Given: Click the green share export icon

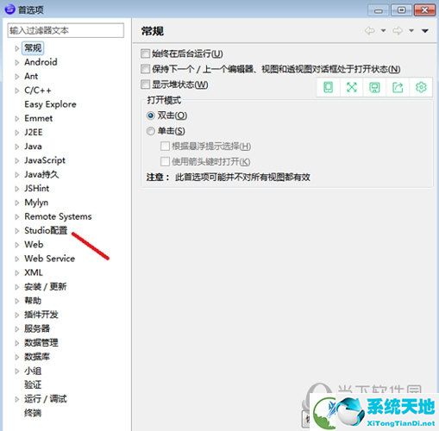Looking at the screenshot, I should [398, 87].
